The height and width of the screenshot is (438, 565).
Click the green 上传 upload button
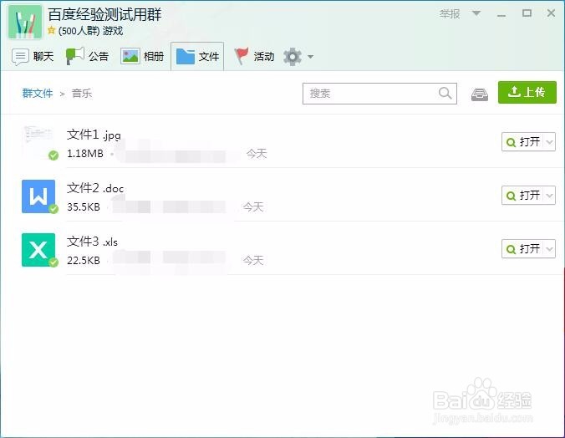coord(527,92)
